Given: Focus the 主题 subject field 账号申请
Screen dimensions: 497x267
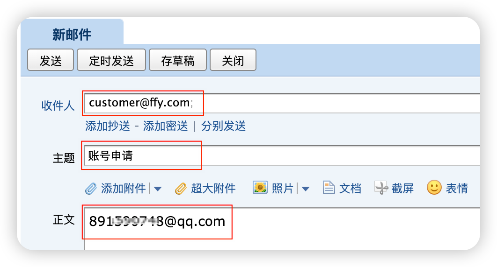Looking at the screenshot, I should pyautogui.click(x=282, y=155).
